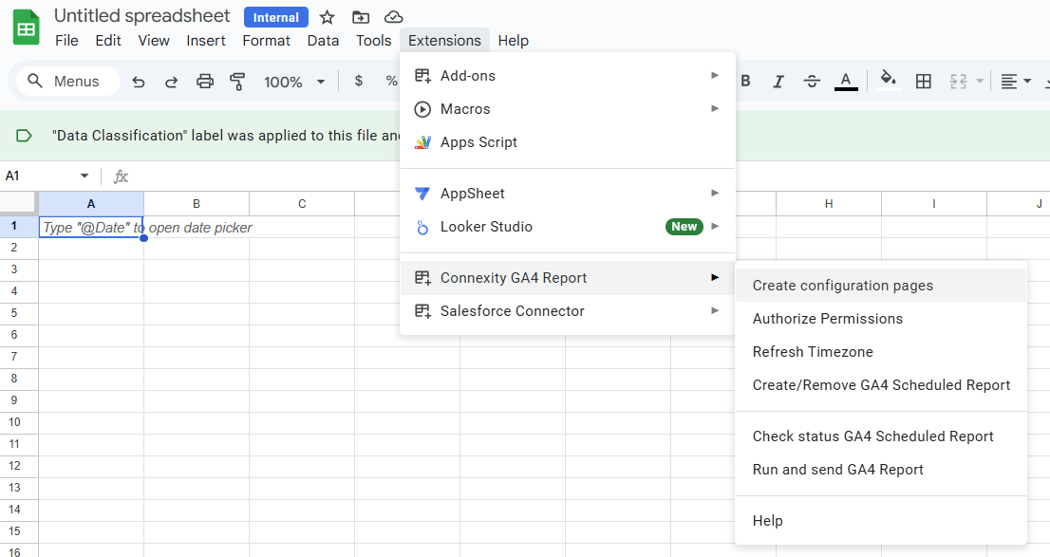Expand the Macros submenu
Viewport: 1050px width, 557px height.
[567, 109]
